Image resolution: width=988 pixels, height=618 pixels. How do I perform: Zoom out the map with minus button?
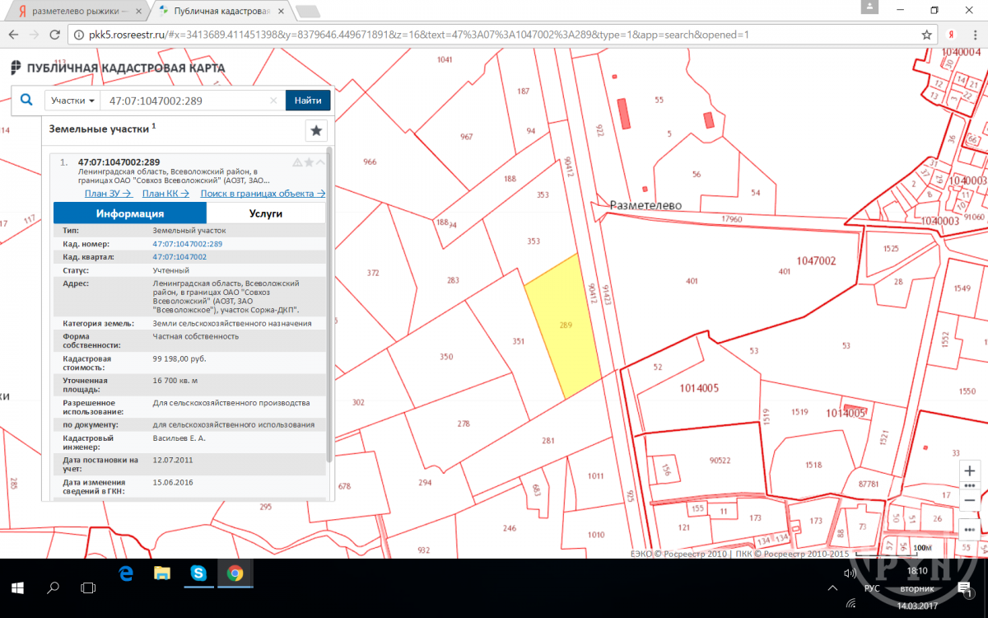(969, 500)
